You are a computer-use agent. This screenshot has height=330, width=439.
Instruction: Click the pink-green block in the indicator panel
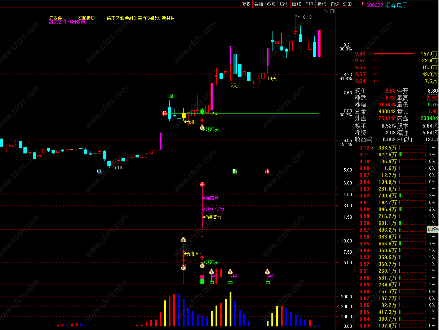[202, 280]
